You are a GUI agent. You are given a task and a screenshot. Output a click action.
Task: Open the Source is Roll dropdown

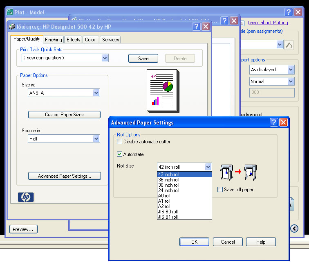(x=96, y=139)
